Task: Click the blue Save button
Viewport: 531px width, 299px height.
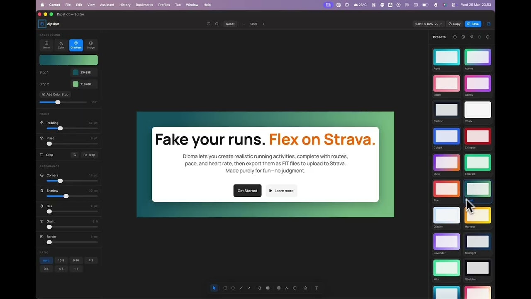Action: pyautogui.click(x=473, y=24)
